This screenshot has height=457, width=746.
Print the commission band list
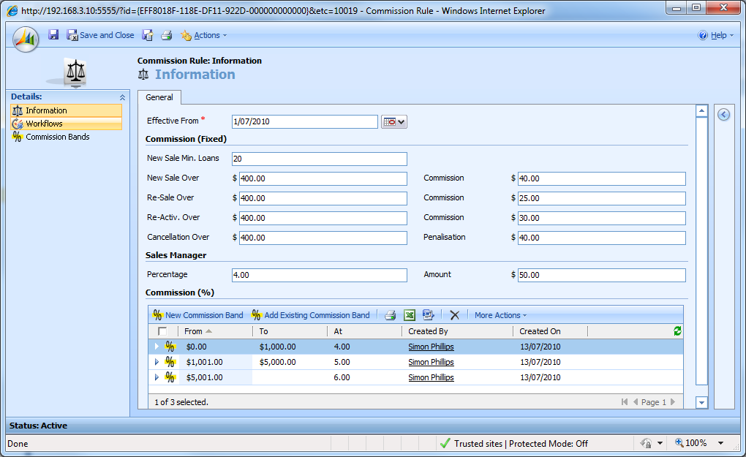391,315
